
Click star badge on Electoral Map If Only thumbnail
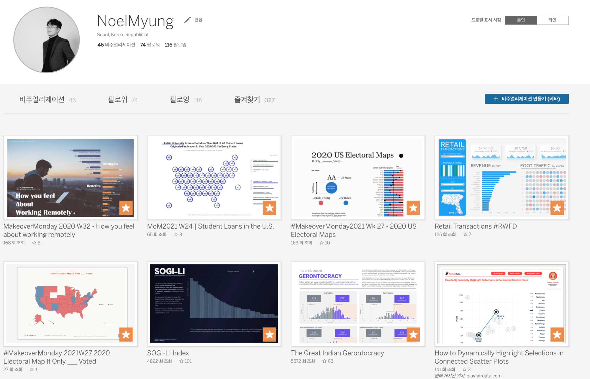click(126, 334)
